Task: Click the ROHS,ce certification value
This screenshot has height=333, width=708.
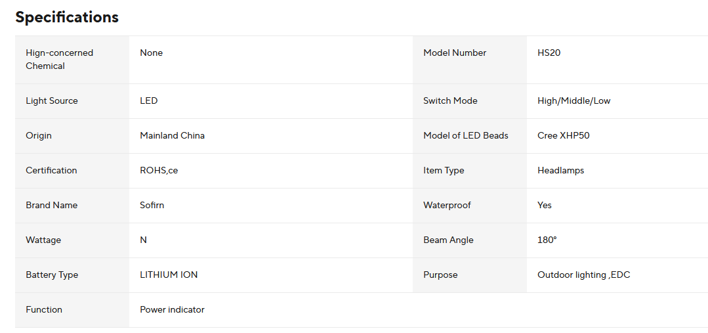Action: (x=159, y=170)
